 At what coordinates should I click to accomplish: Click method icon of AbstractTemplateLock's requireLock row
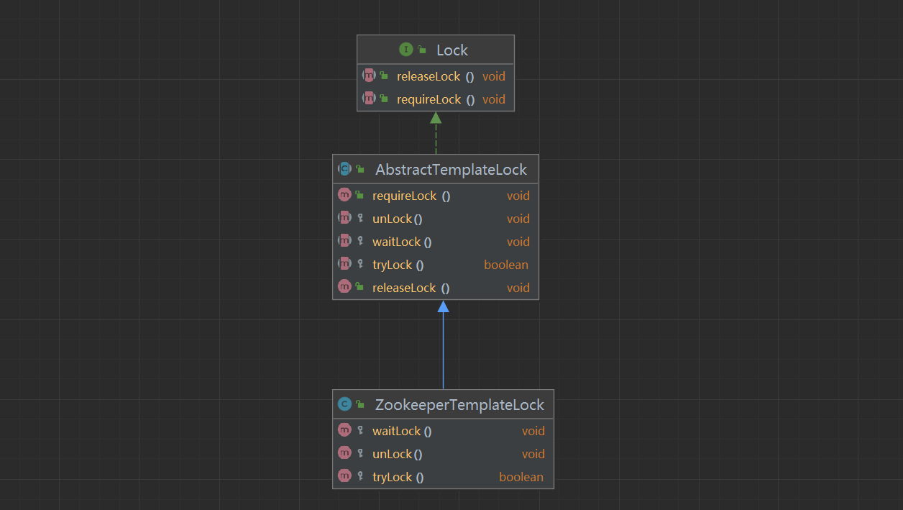344,195
